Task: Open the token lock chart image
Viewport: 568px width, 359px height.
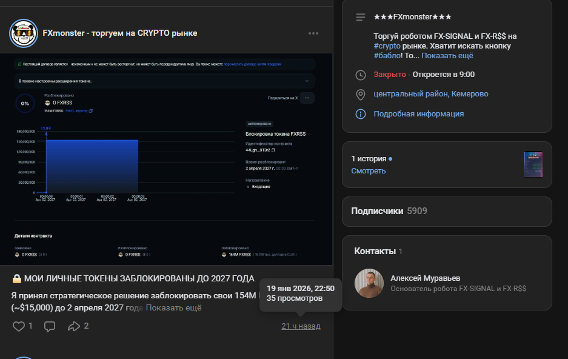Action: (166, 159)
